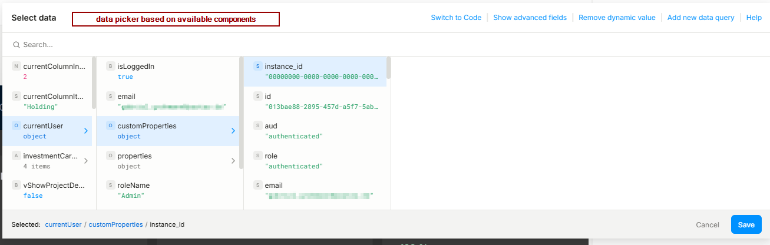Expand the investmentCar… array chevron
The height and width of the screenshot is (245, 770).
click(x=86, y=161)
